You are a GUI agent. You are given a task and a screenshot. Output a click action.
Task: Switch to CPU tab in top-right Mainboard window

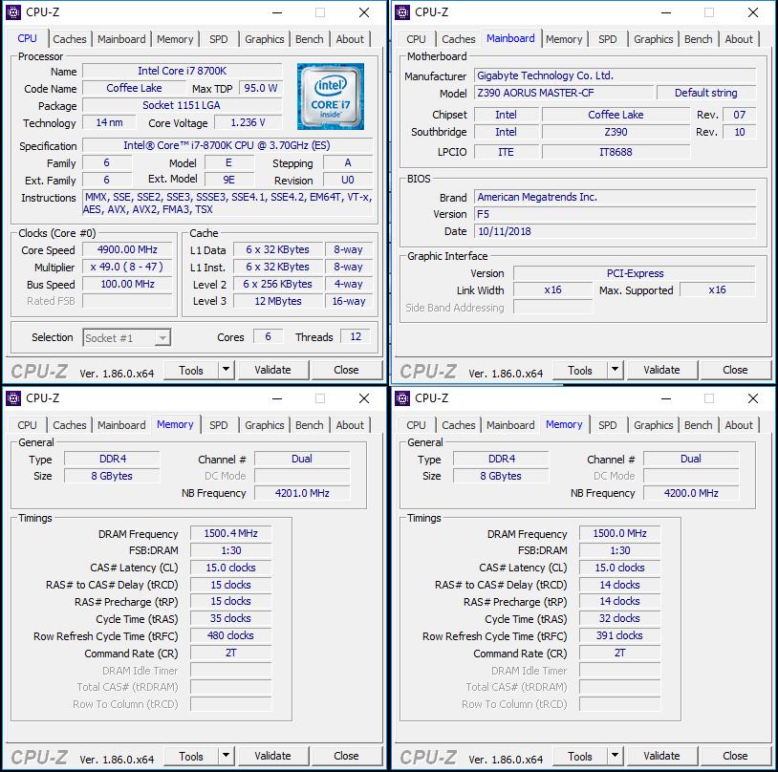[x=416, y=39]
